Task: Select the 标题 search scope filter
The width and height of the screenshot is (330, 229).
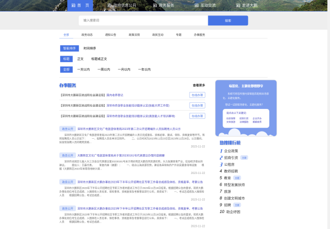Action: [x=66, y=59]
